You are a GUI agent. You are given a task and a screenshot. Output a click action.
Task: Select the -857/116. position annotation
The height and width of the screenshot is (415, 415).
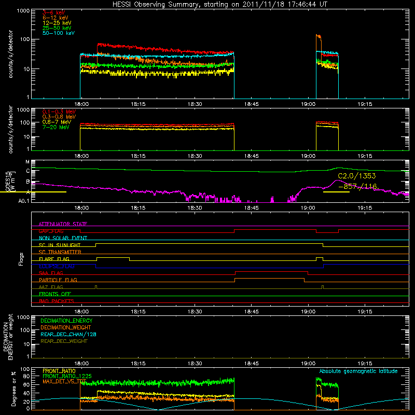click(358, 187)
